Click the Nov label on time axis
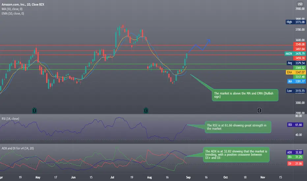The height and width of the screenshot is (181, 307). [x=263, y=177]
